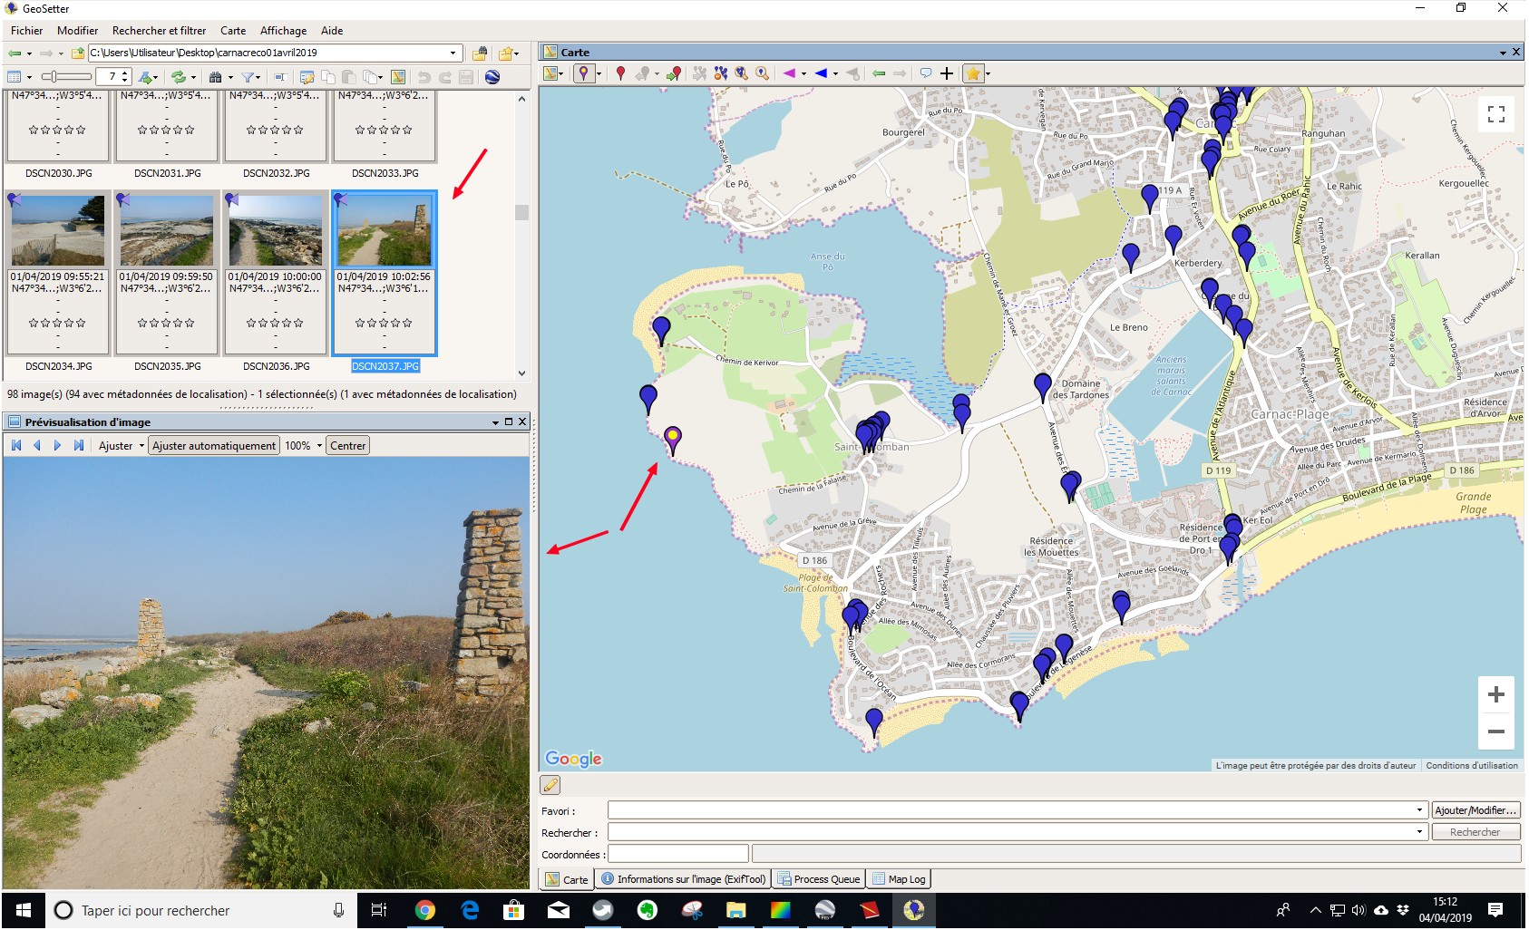Switch to the Process Queue tab
Image resolution: width=1529 pixels, height=930 pixels.
(819, 879)
